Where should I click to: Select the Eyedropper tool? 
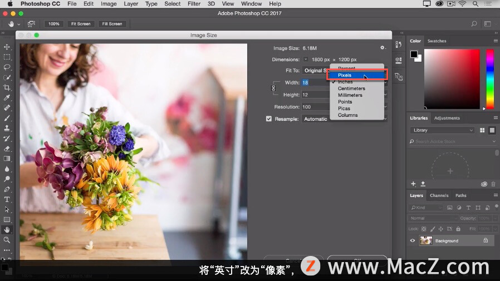pyautogui.click(x=7, y=98)
